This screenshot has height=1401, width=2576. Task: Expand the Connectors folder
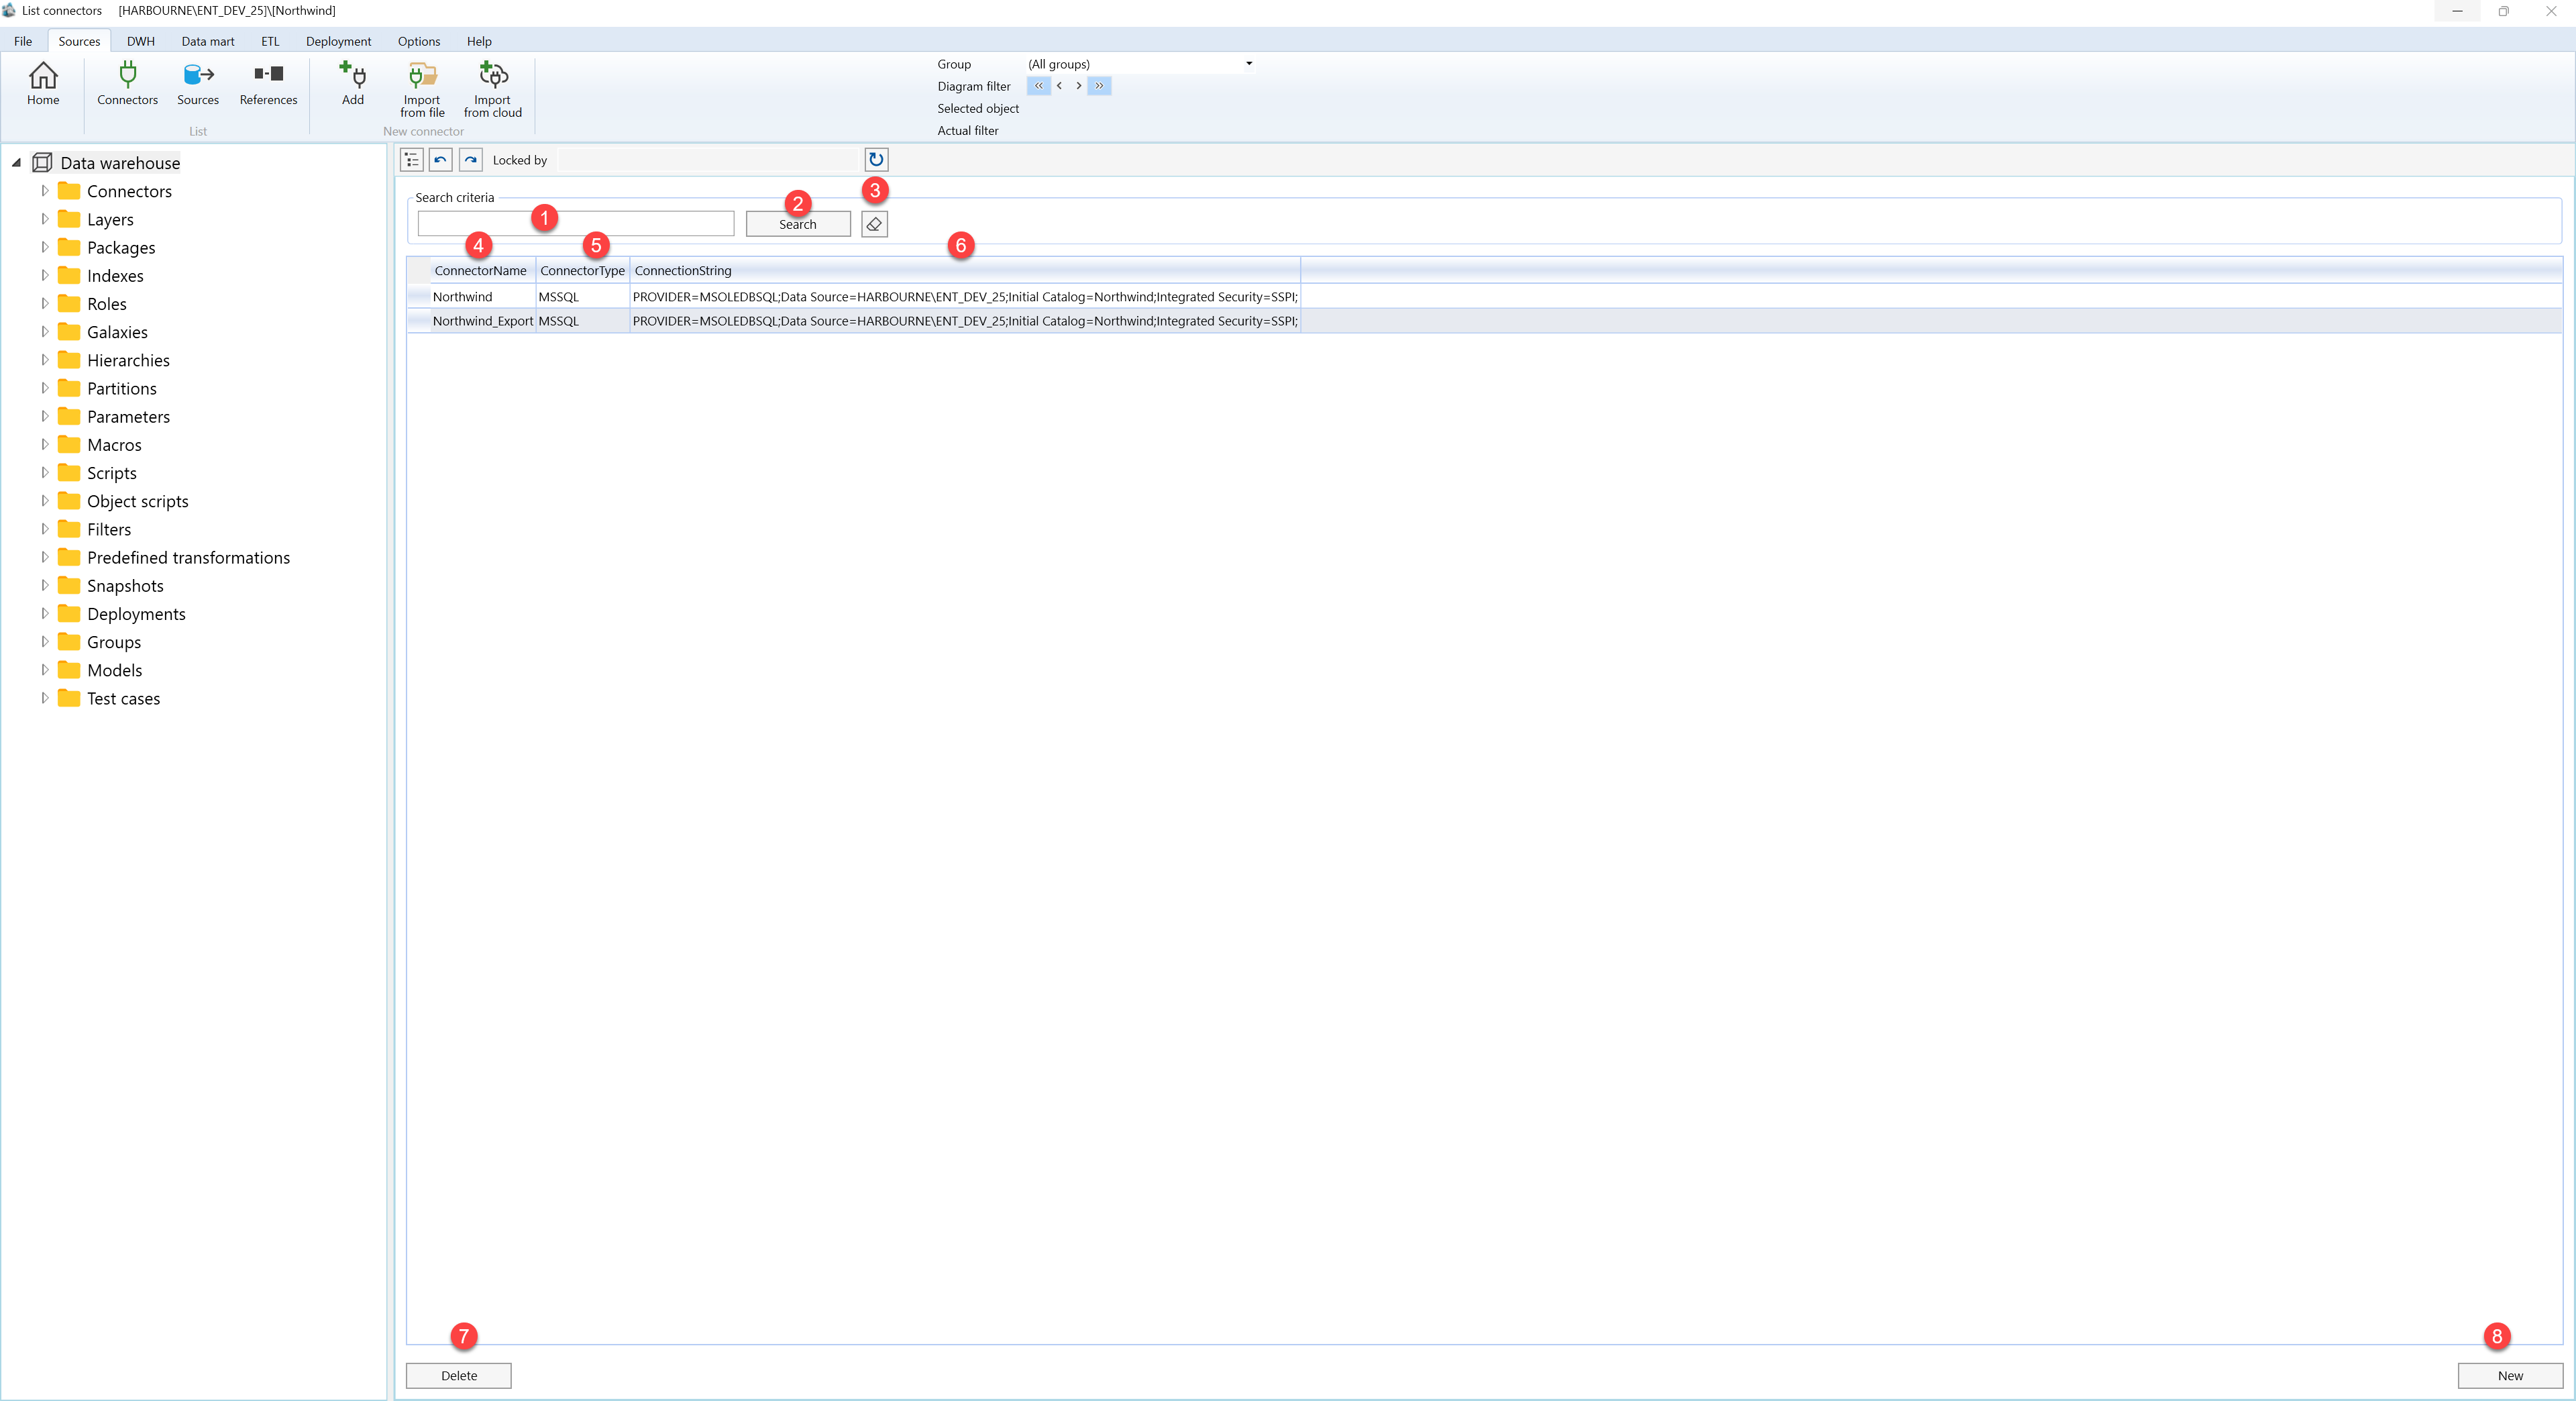(x=44, y=190)
